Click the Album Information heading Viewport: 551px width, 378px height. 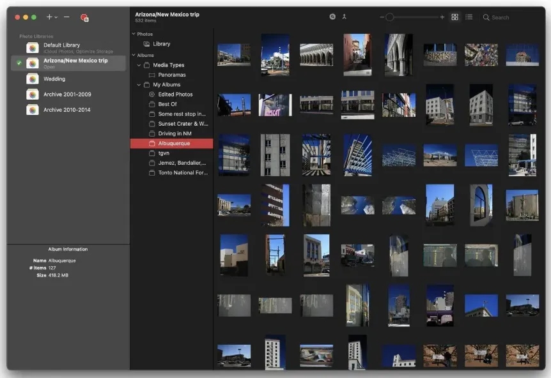[x=68, y=249]
